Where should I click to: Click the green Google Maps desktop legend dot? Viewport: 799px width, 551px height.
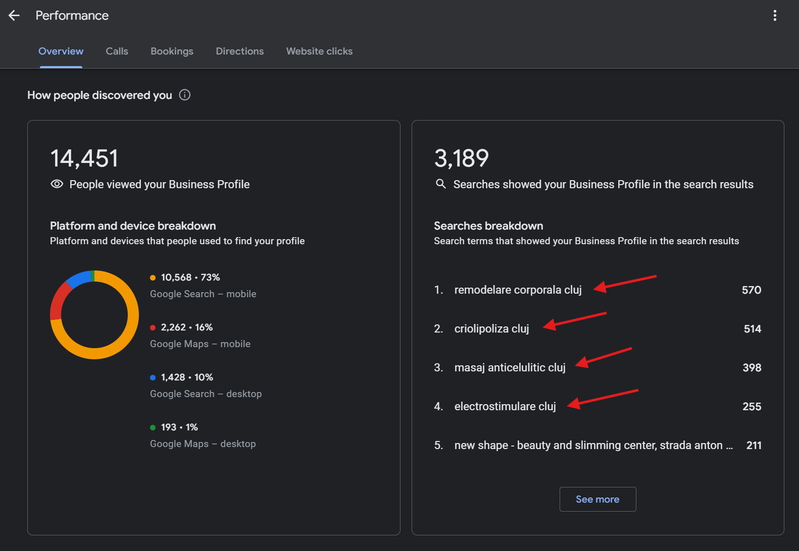[153, 427]
